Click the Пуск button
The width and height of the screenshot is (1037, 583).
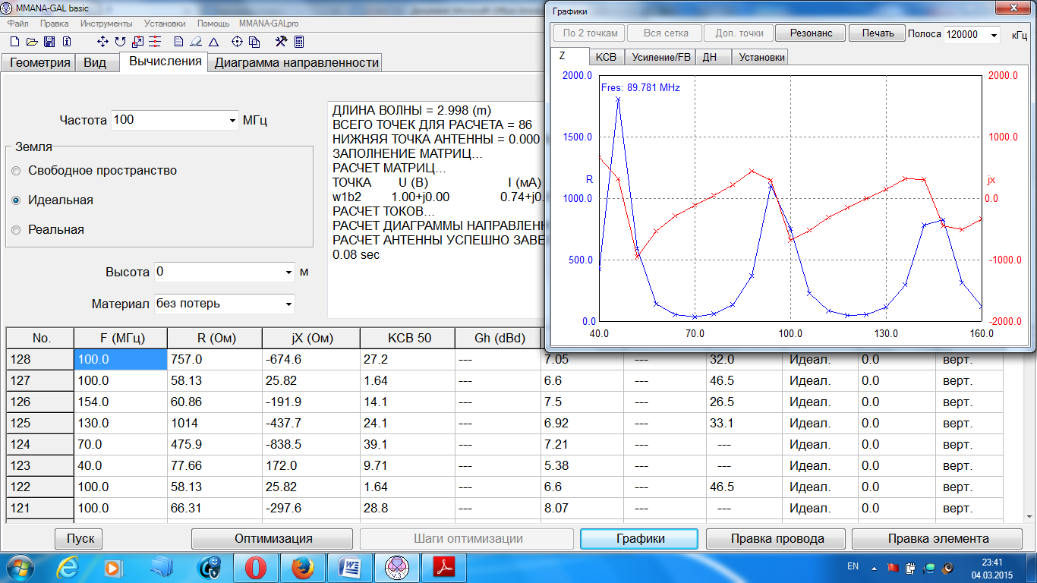[x=79, y=539]
